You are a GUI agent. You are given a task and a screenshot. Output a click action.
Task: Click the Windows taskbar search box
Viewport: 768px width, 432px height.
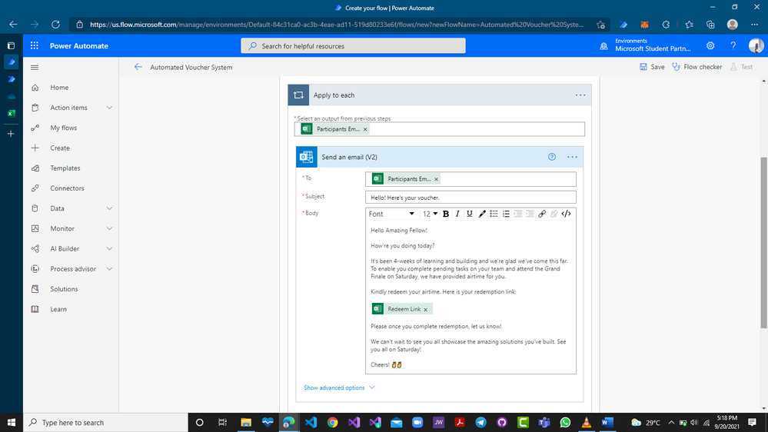[x=105, y=422]
